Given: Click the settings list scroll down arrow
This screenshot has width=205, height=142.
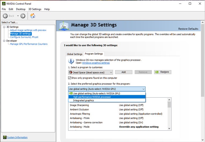Looking at the screenshot, I should point(169,128).
